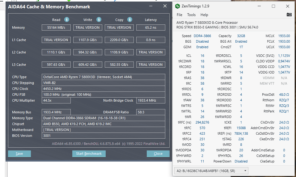The width and height of the screenshot is (296, 177).
Task: Click the MCLK value 1933.00
Action: click(284, 36)
